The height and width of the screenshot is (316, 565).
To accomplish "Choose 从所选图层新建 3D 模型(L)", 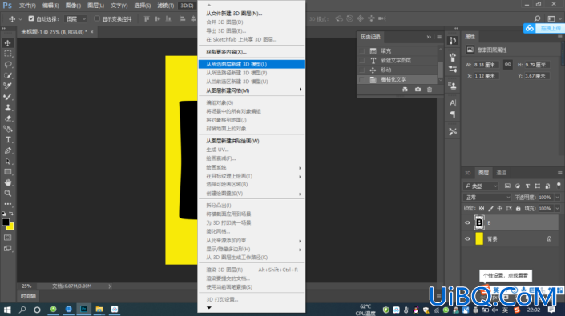I will point(252,64).
